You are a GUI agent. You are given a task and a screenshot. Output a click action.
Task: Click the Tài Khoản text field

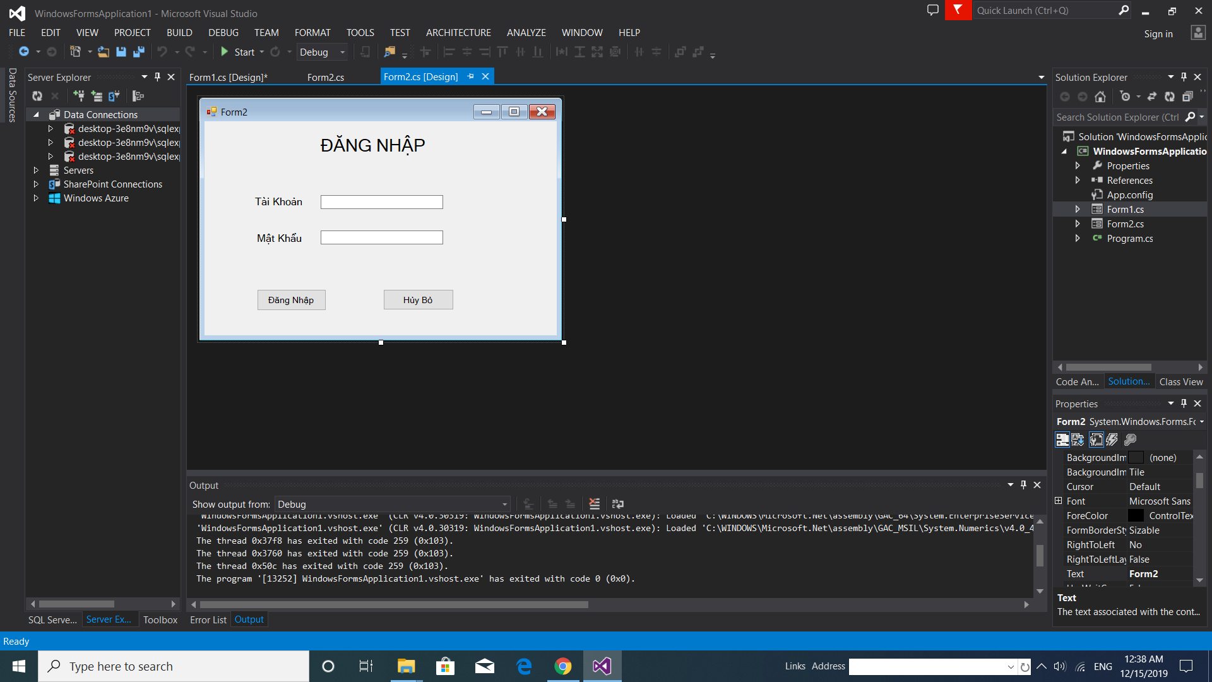[x=381, y=202]
